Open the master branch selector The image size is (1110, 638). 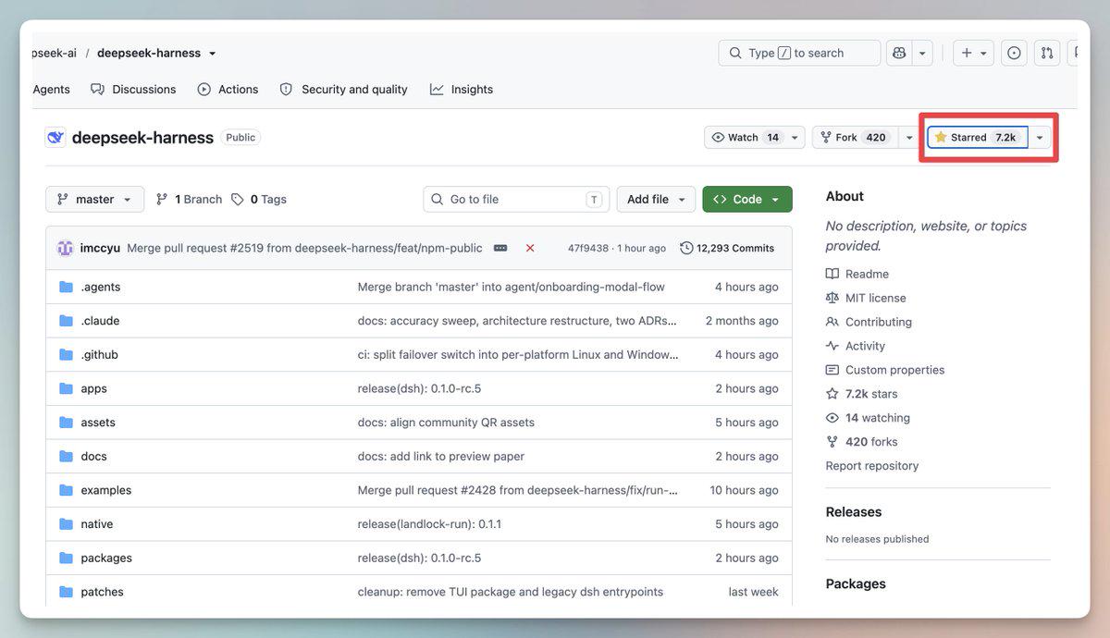[94, 199]
